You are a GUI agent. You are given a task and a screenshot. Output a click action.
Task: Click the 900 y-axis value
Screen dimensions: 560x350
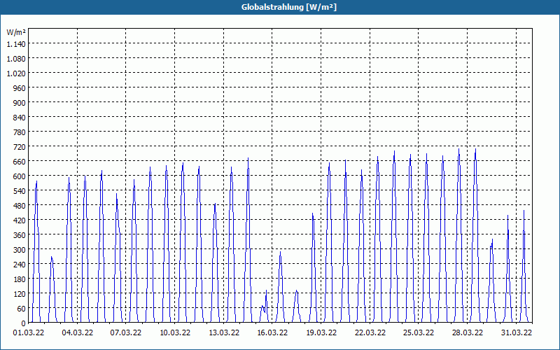[x=20, y=103]
